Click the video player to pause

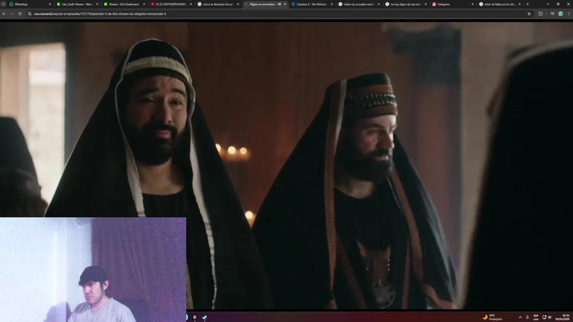(286, 165)
